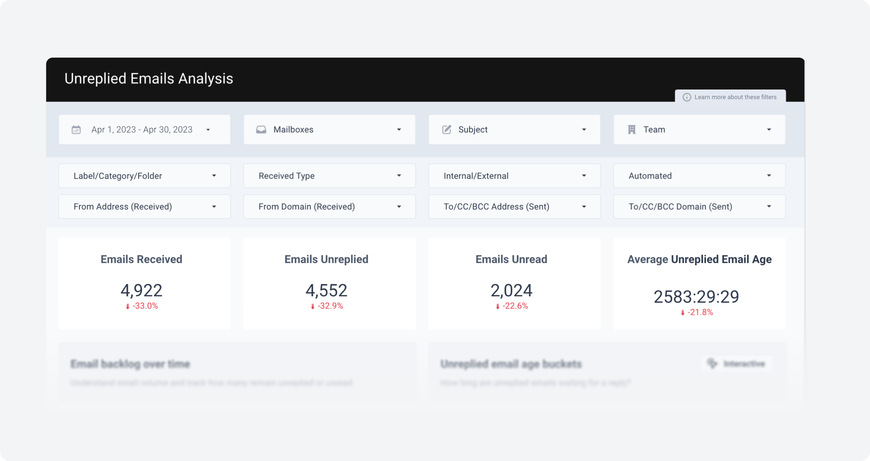Image resolution: width=870 pixels, height=461 pixels.
Task: Click the Average Unreplied Email Age card
Action: [x=699, y=283]
